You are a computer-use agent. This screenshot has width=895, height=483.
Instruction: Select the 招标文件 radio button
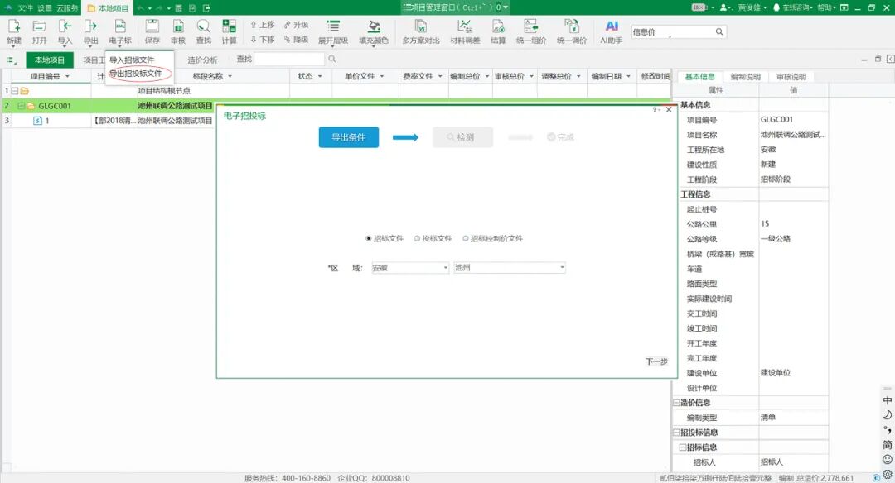click(x=369, y=238)
